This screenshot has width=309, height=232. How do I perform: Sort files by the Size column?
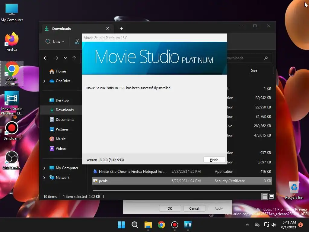261,70
